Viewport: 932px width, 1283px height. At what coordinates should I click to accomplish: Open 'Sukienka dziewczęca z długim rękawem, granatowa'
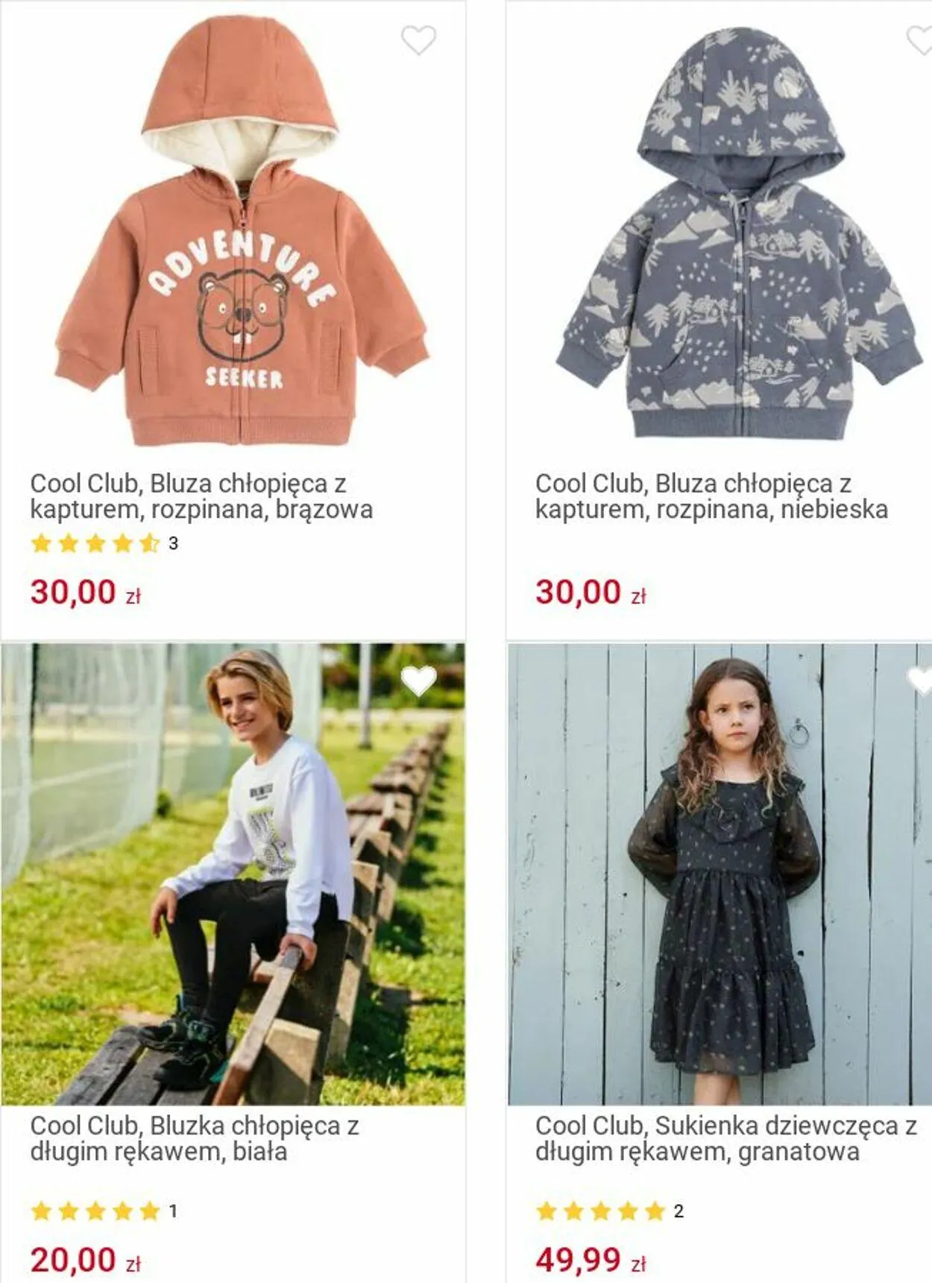(726, 1138)
